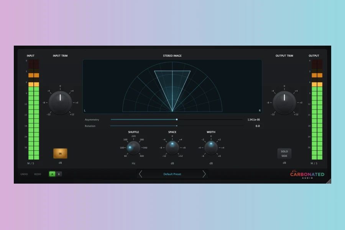Image resolution: width=345 pixels, height=230 pixels.
Task: Enable the Solo Side button
Action: tap(284, 154)
